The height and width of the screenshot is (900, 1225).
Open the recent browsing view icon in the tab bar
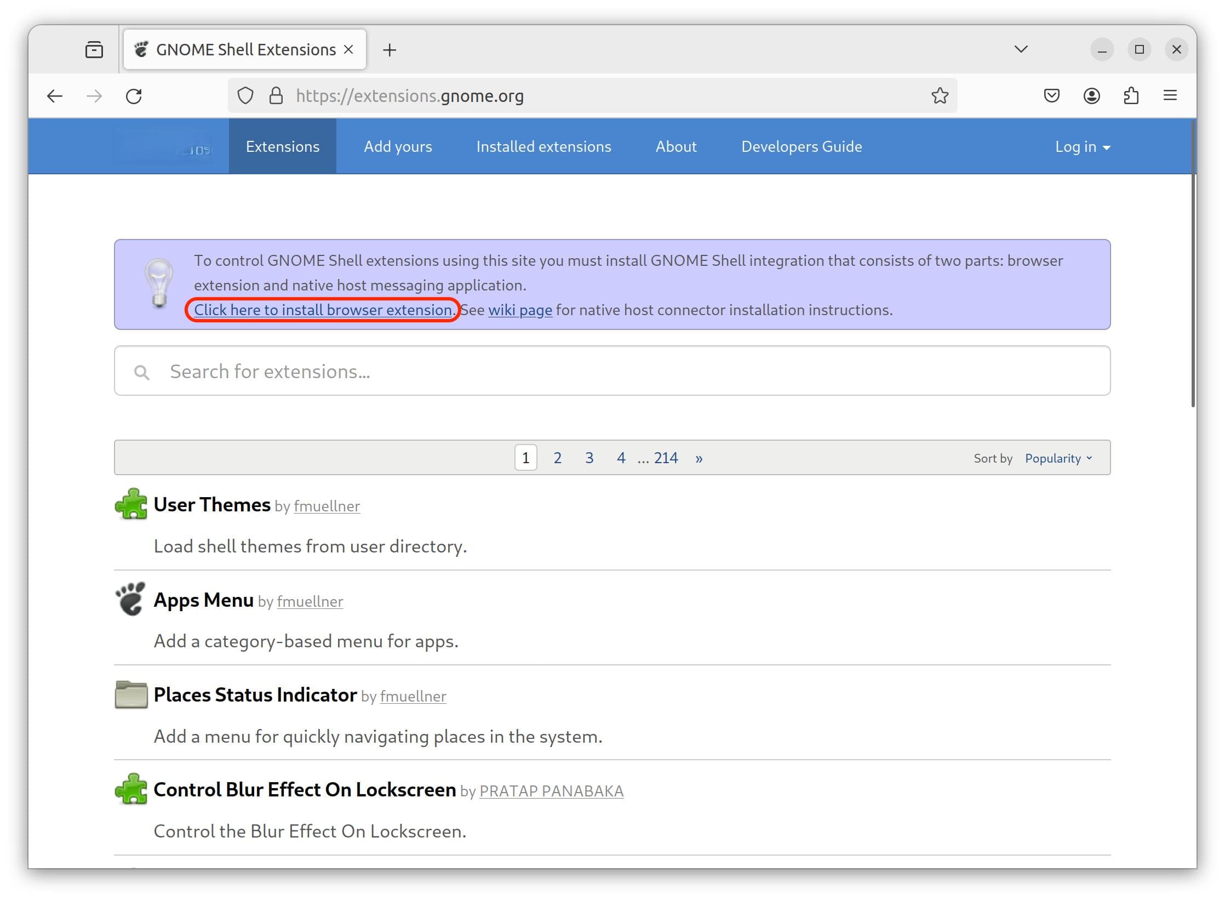tap(94, 50)
